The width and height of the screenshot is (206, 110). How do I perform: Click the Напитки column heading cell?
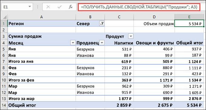tap(119, 43)
